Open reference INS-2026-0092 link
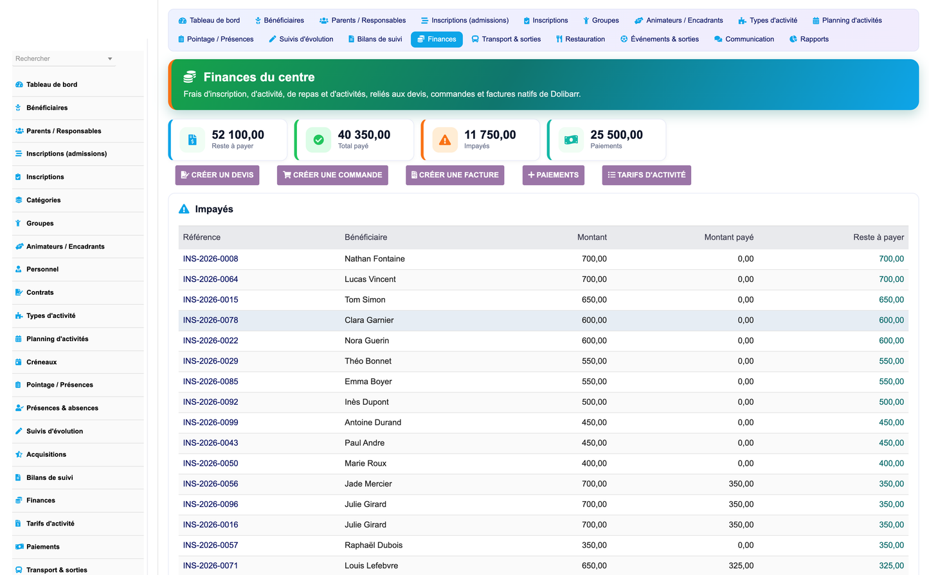This screenshot has width=929, height=575. pos(210,402)
